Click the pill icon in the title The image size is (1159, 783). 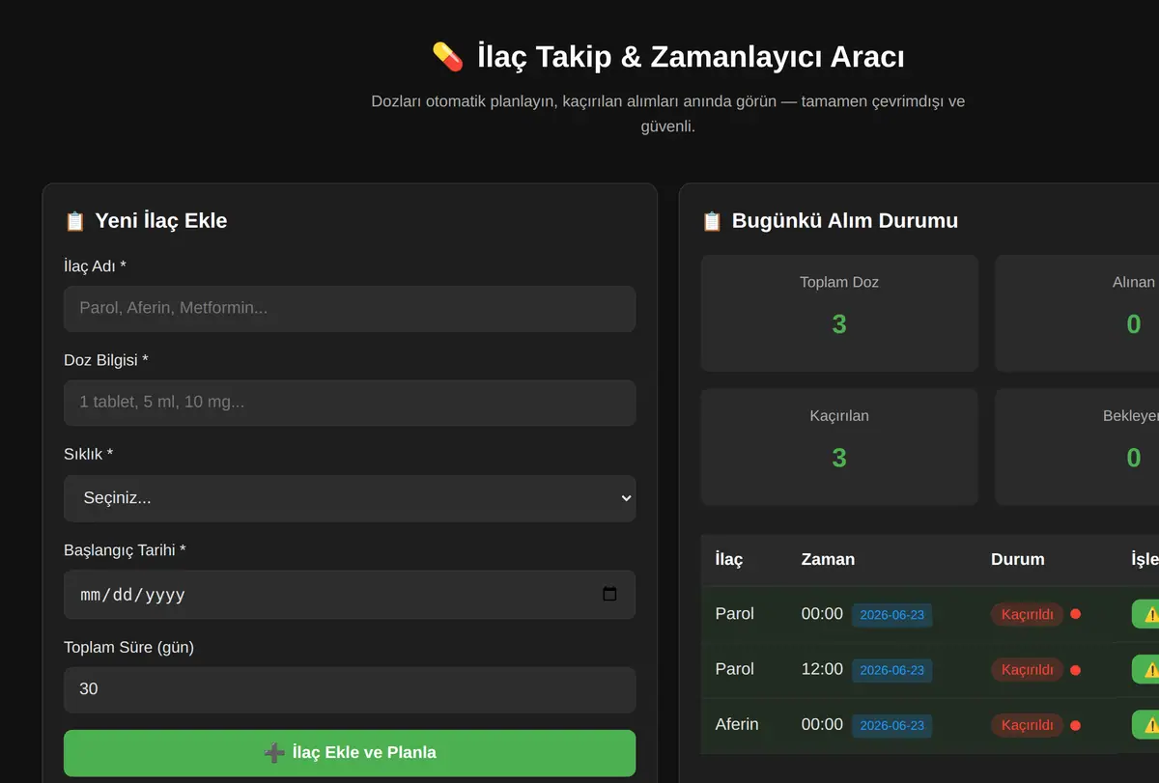(447, 57)
